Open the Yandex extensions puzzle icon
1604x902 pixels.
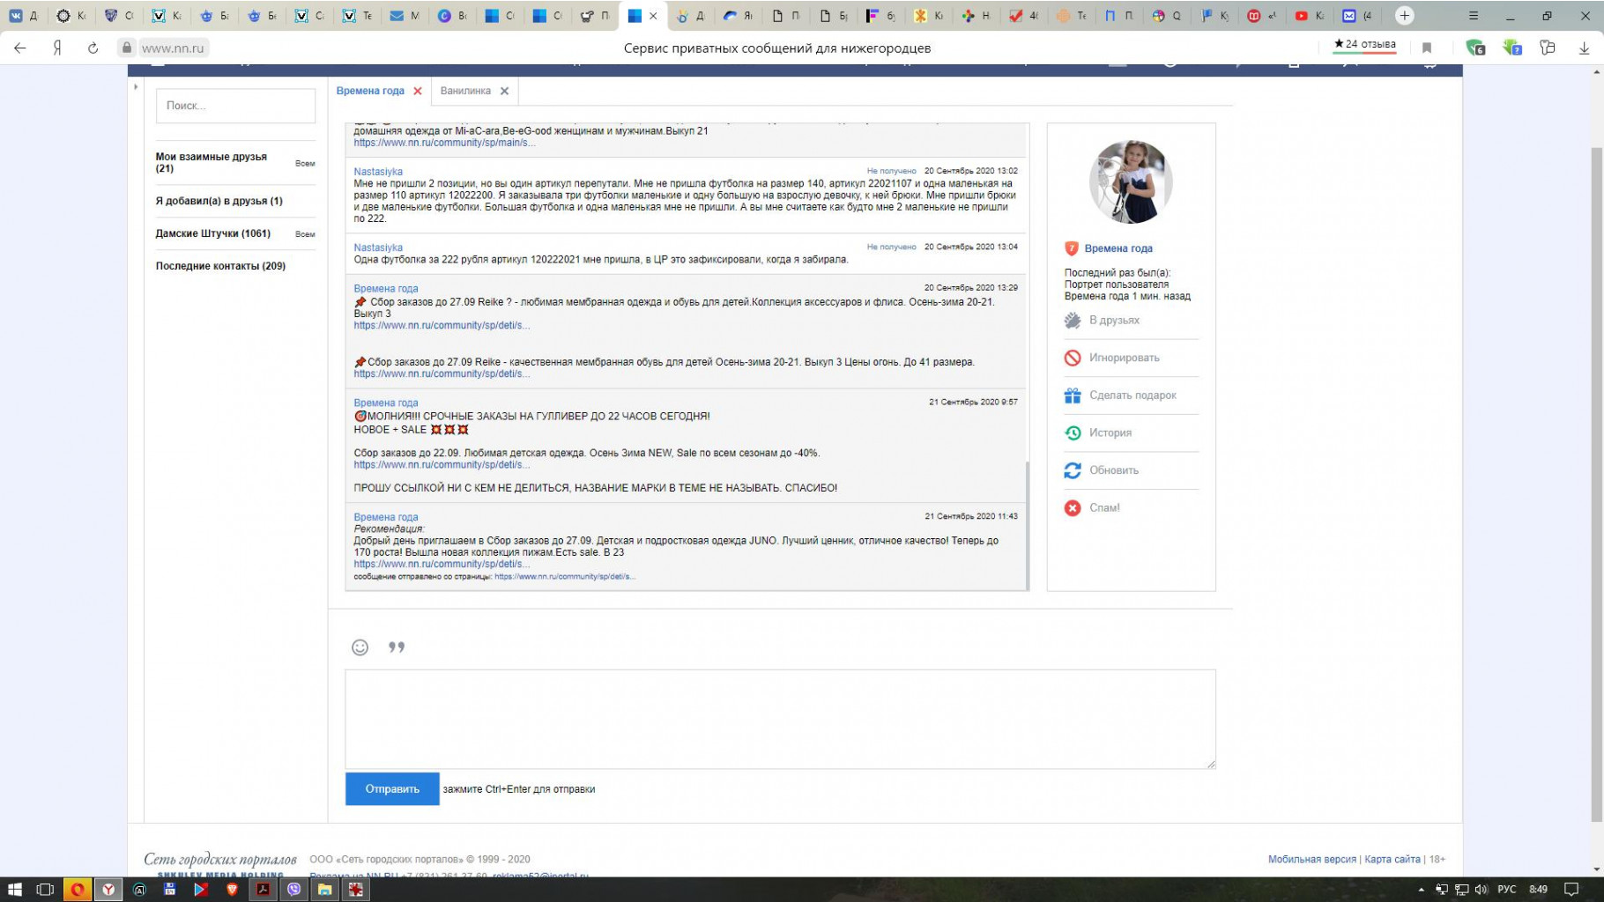click(1548, 48)
